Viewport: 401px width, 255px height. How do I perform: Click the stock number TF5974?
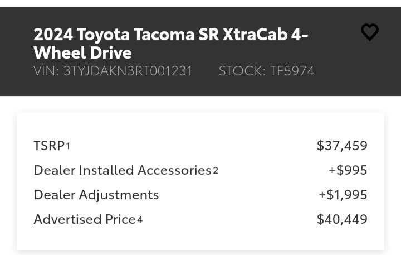click(x=292, y=71)
